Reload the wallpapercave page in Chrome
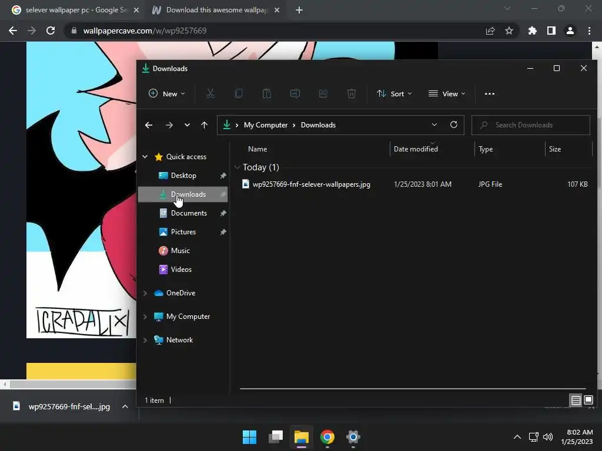 [51, 31]
